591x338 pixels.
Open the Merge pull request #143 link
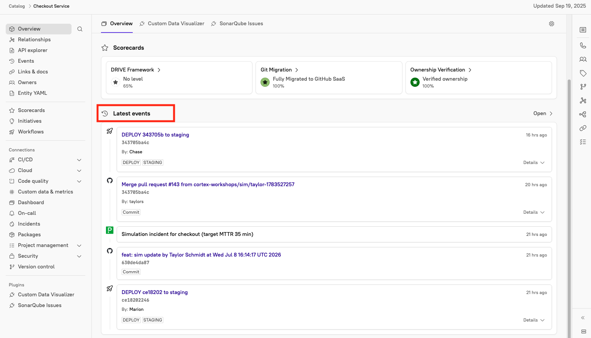point(208,184)
